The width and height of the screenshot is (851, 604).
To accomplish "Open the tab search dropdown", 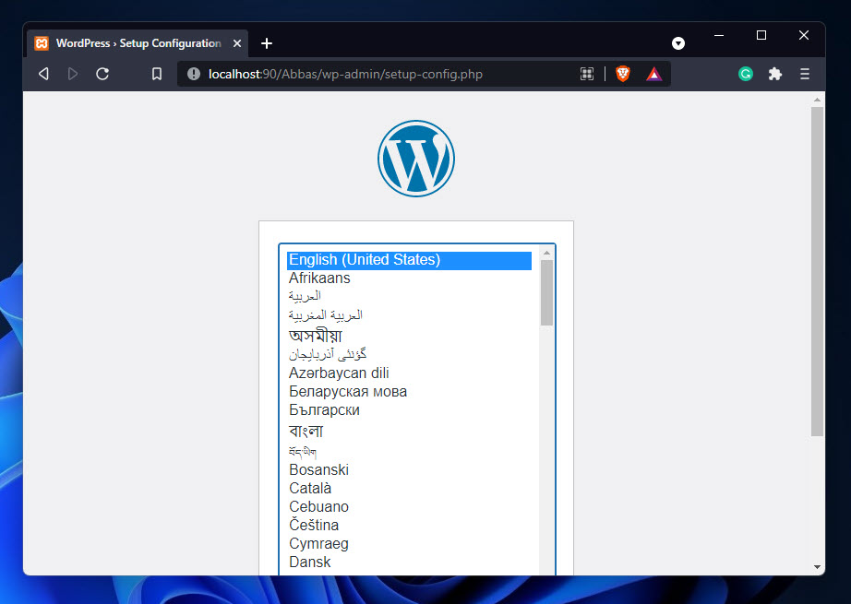I will pyautogui.click(x=678, y=43).
